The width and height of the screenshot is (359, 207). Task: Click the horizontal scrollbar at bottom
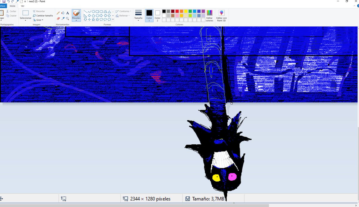click(135, 205)
